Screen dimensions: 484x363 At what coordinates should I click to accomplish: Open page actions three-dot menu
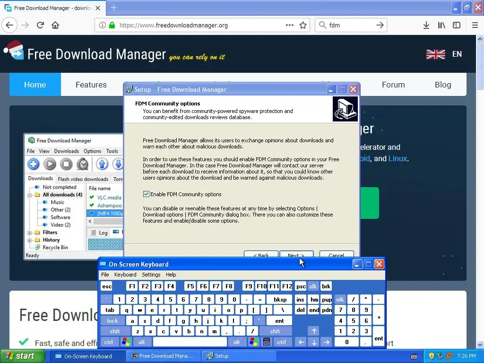pos(290,25)
